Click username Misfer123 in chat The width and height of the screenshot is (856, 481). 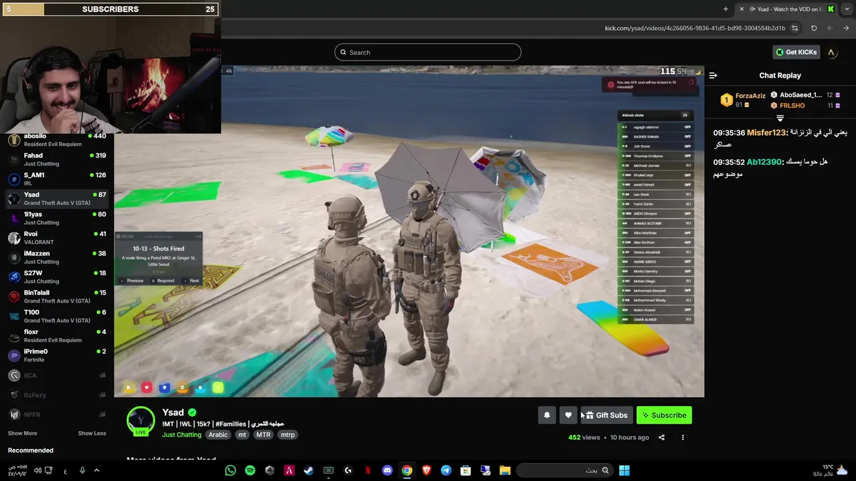tap(766, 133)
